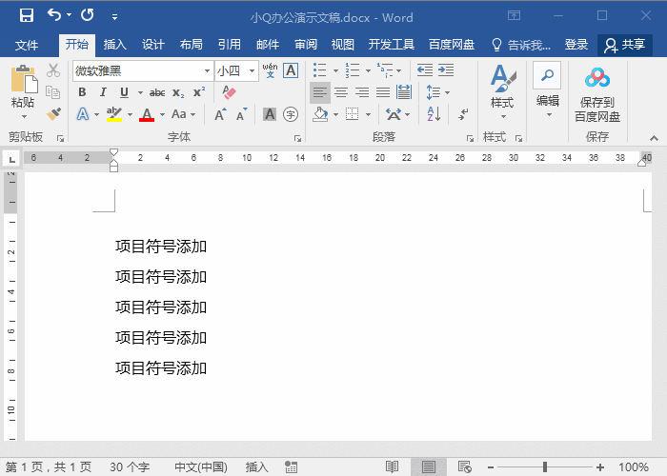Switch to Web Layout view
This screenshot has height=476, width=667.
click(465, 467)
